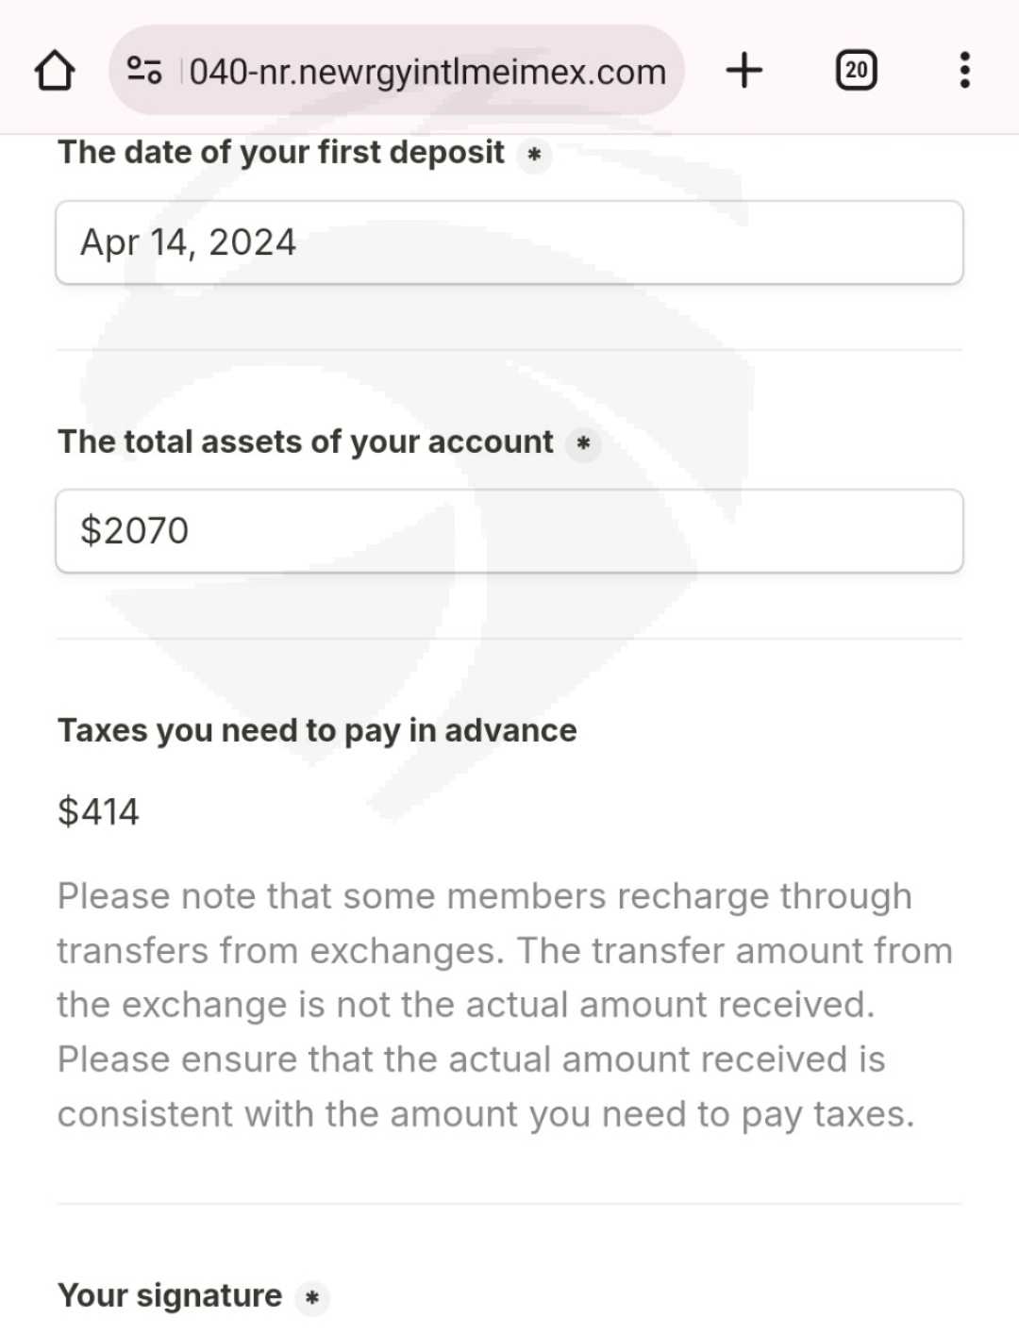Tap "The date of your first deposit" label

click(281, 153)
